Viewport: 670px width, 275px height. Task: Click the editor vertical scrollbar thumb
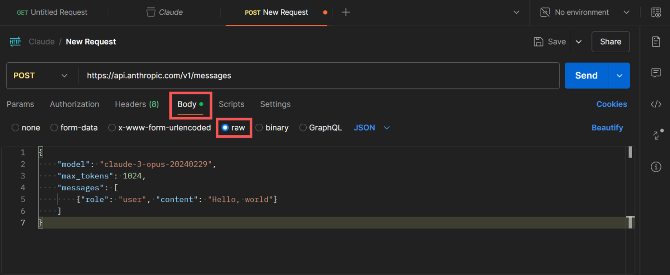click(631, 153)
